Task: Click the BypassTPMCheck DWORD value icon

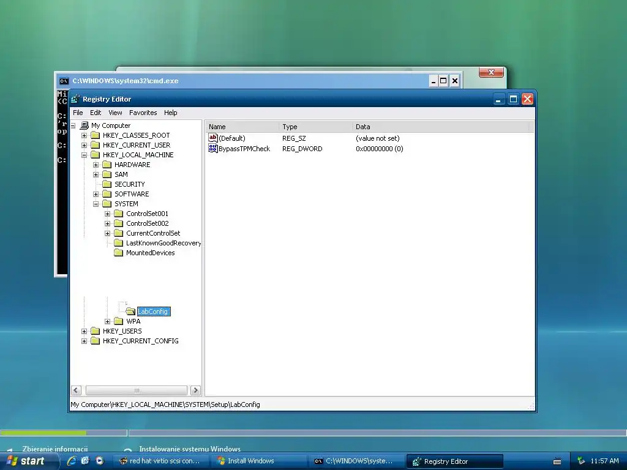Action: [212, 149]
